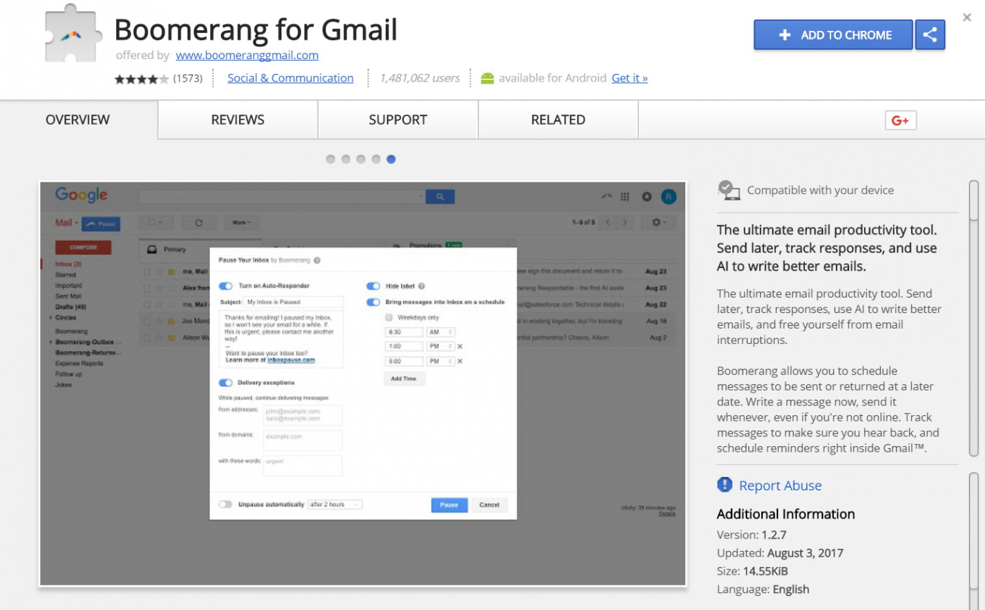The height and width of the screenshot is (610, 985).
Task: Check the box on the Alex email row
Action: coord(146,288)
